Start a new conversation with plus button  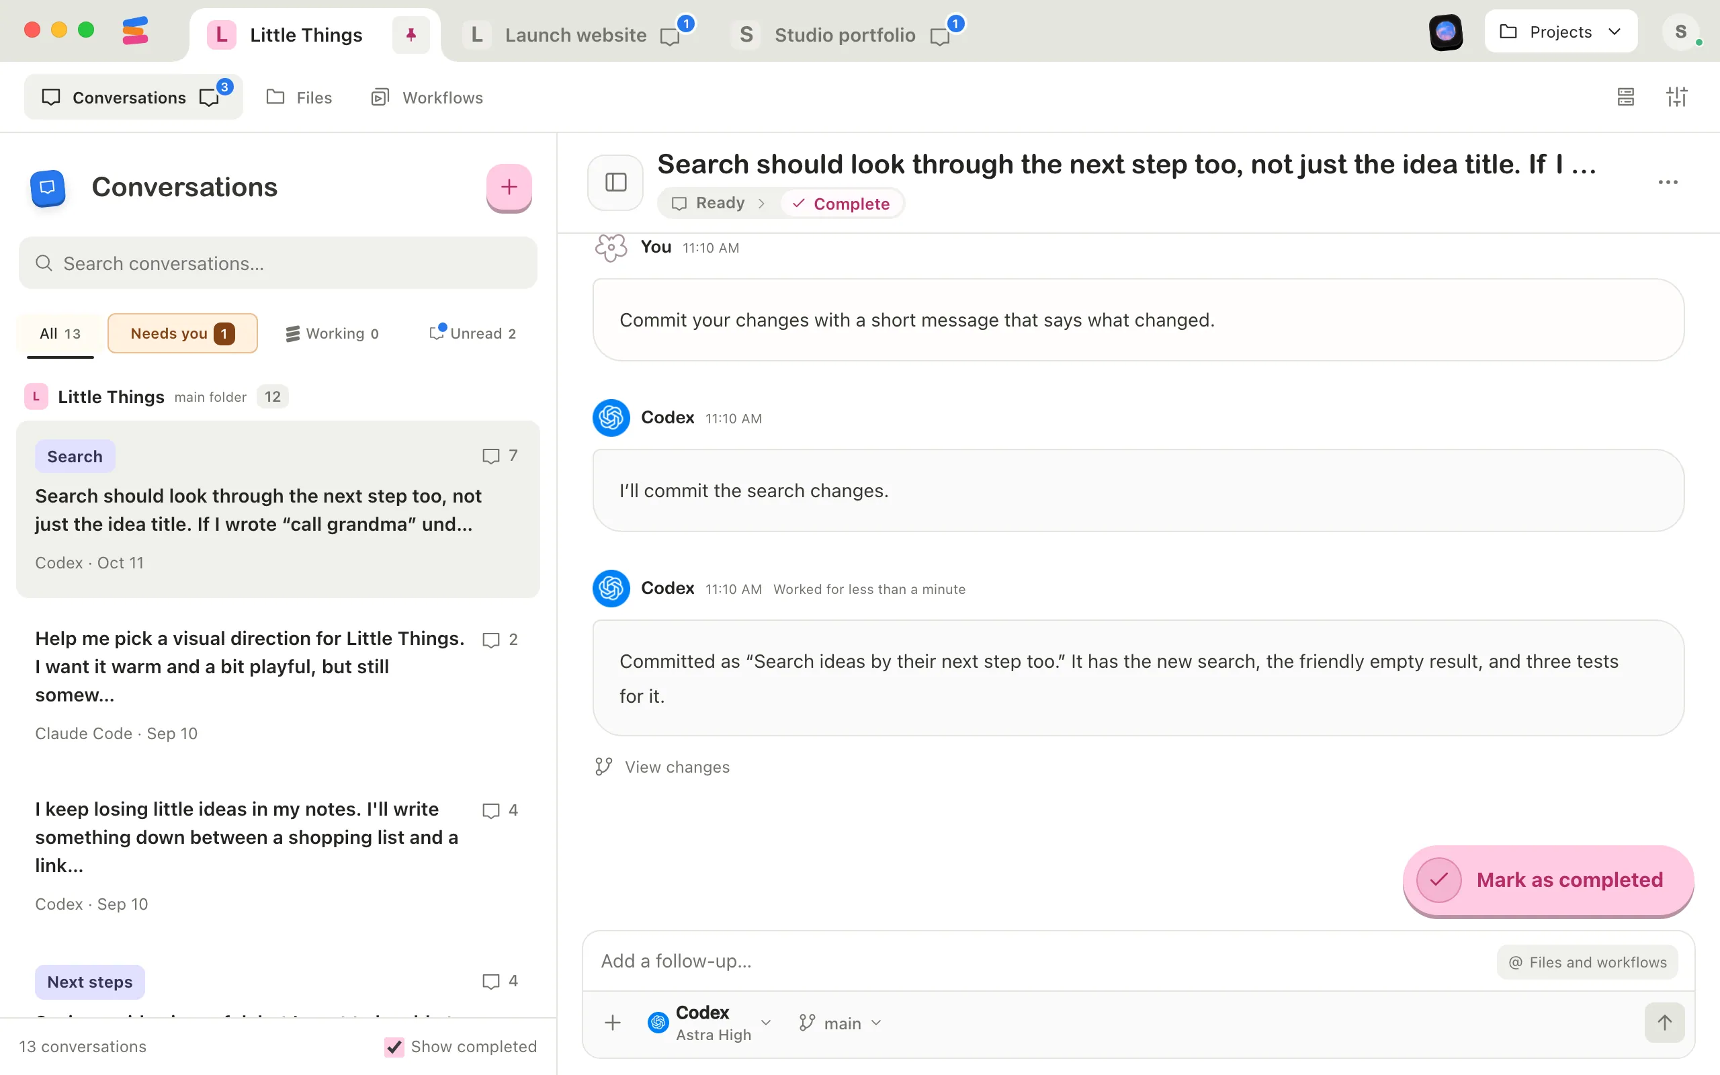(509, 187)
